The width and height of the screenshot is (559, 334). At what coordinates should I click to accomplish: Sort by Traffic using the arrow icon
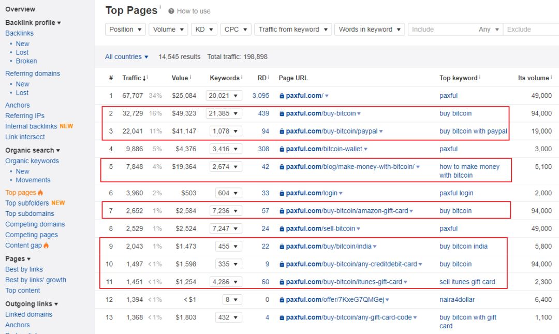pyautogui.click(x=144, y=78)
